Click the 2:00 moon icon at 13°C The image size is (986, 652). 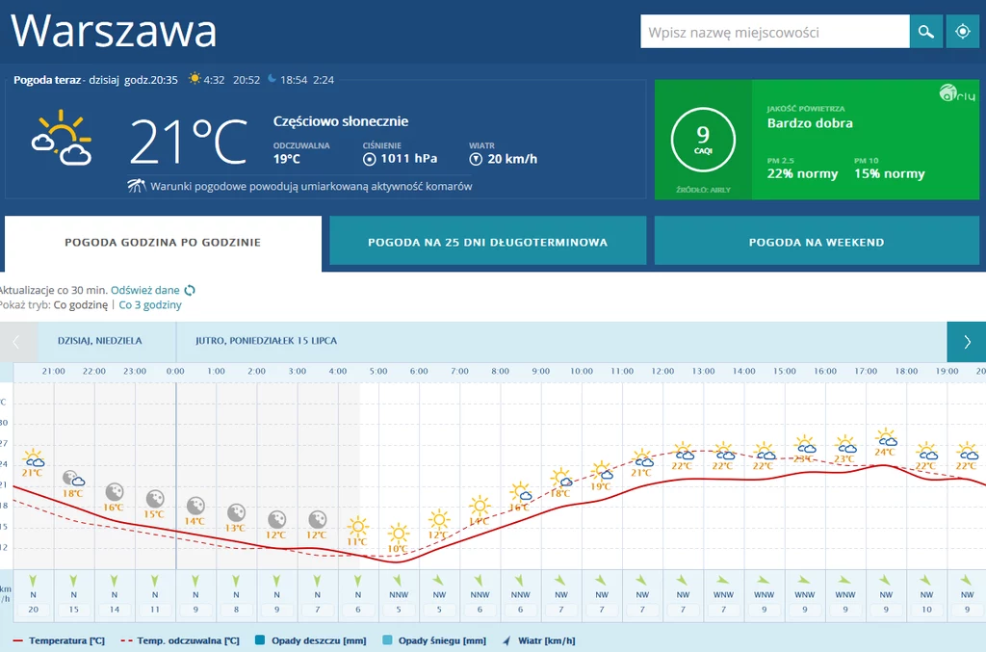(x=236, y=512)
